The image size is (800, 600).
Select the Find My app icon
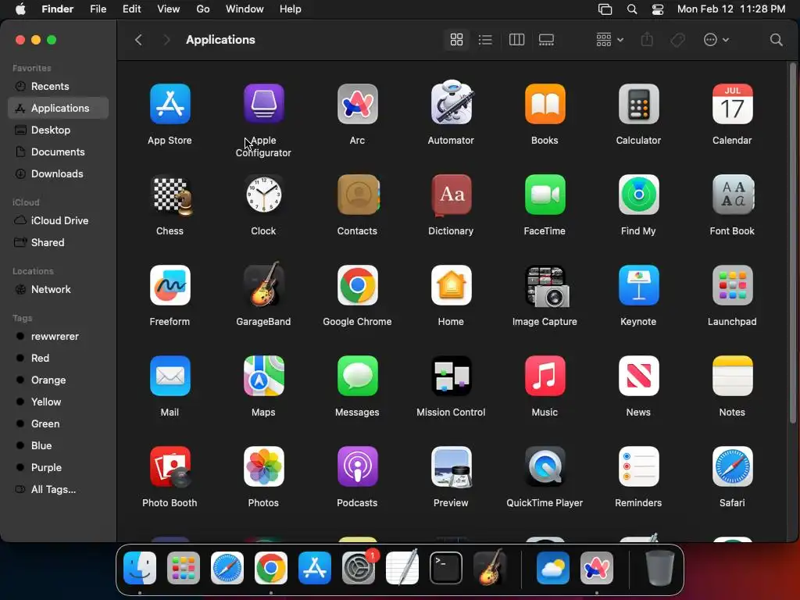pyautogui.click(x=639, y=195)
